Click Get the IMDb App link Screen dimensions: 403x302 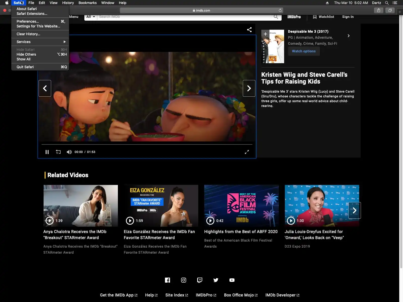click(119, 295)
